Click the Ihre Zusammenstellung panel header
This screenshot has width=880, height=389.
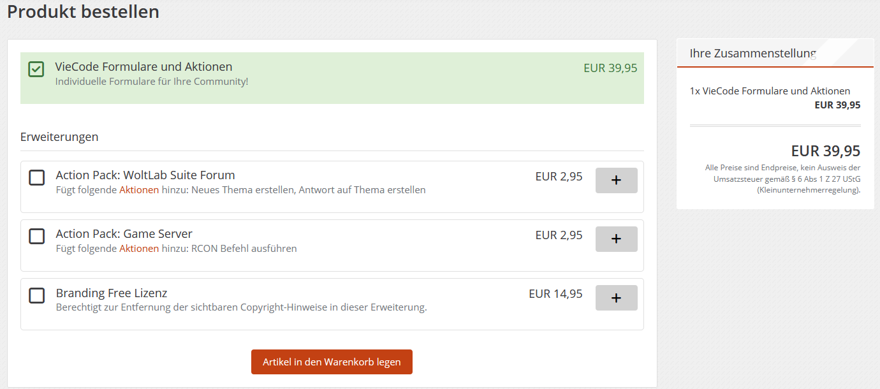[x=753, y=54]
